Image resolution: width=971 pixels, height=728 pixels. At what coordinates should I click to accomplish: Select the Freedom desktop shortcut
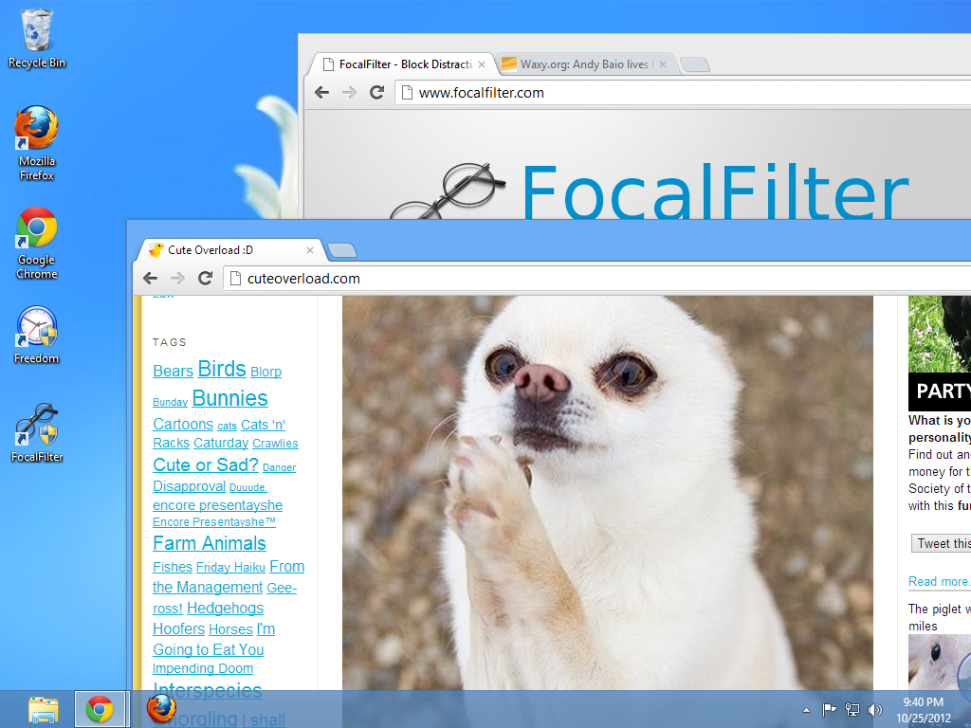click(37, 335)
